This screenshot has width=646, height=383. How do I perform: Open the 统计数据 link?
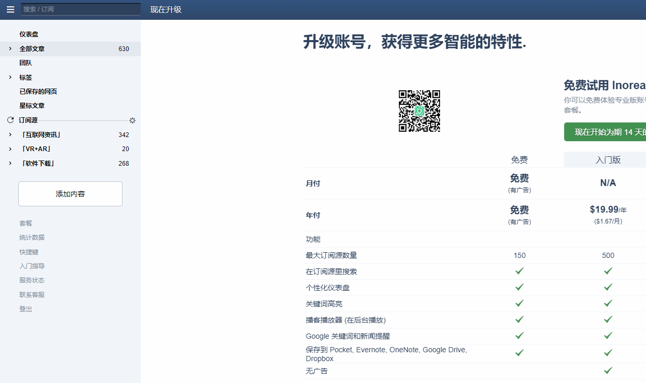click(32, 238)
